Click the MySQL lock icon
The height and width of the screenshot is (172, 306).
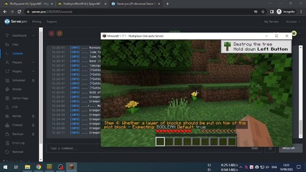(x=33, y=116)
